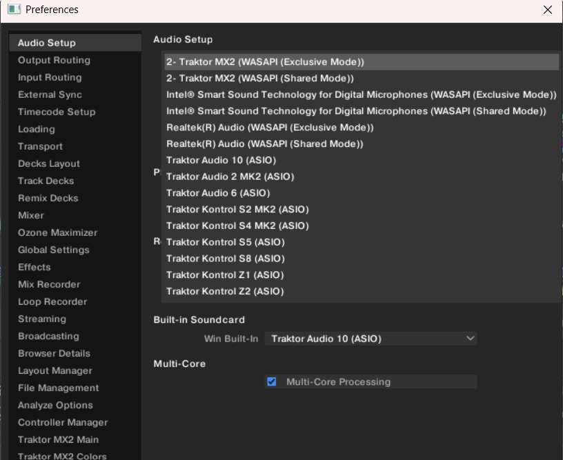The height and width of the screenshot is (460, 563).
Task: Pick Realtek(R) Audio WASAPI Shared Mode
Action: click(x=362, y=144)
